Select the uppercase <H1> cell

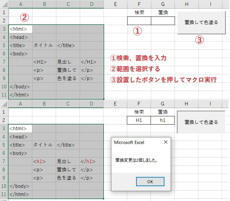pos(44,62)
